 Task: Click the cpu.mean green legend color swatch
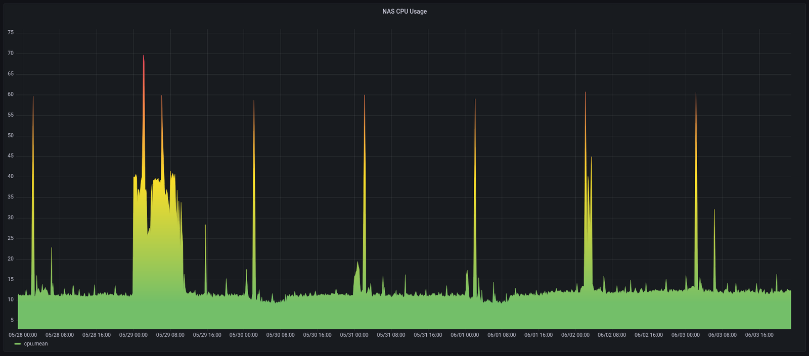pos(18,344)
